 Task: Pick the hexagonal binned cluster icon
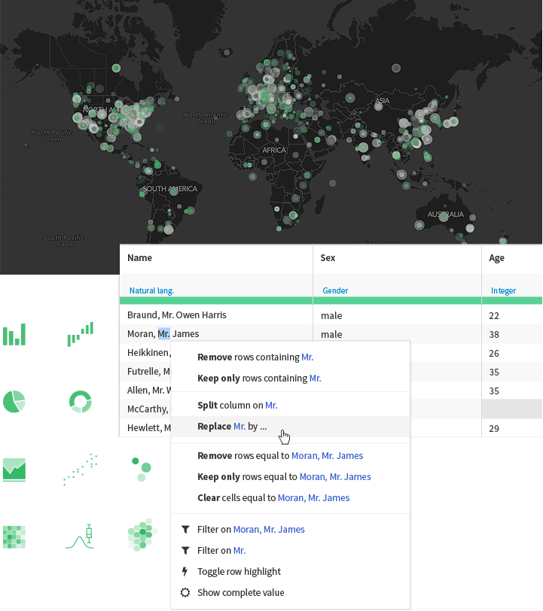pyautogui.click(x=142, y=535)
